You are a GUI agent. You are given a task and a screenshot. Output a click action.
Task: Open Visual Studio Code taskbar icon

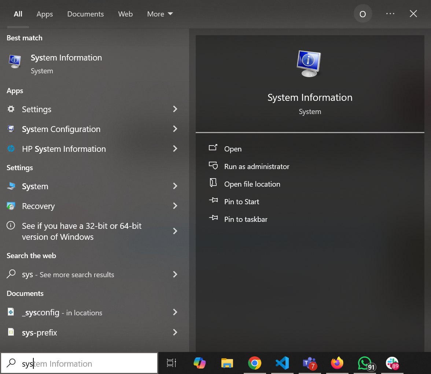[x=282, y=363]
